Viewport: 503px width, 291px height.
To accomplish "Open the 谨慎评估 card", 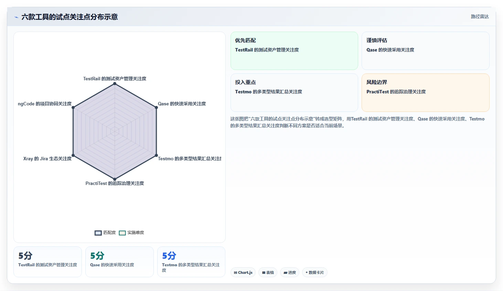I will pyautogui.click(x=426, y=51).
